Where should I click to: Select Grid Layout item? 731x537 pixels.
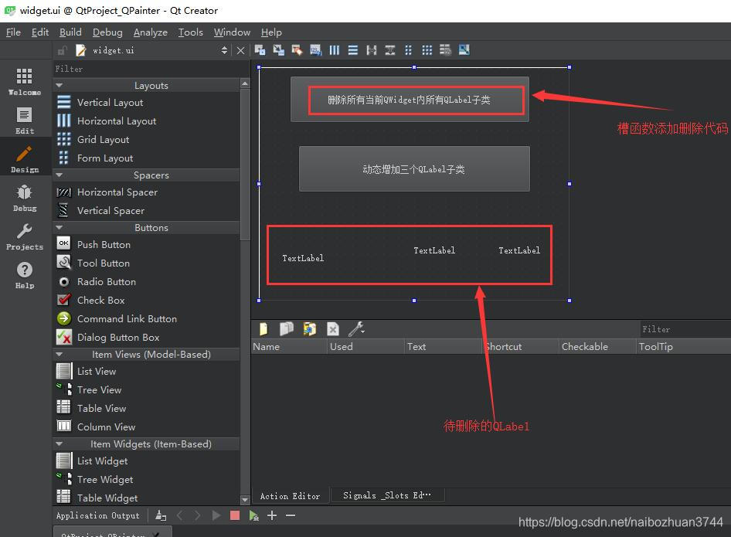coord(103,139)
